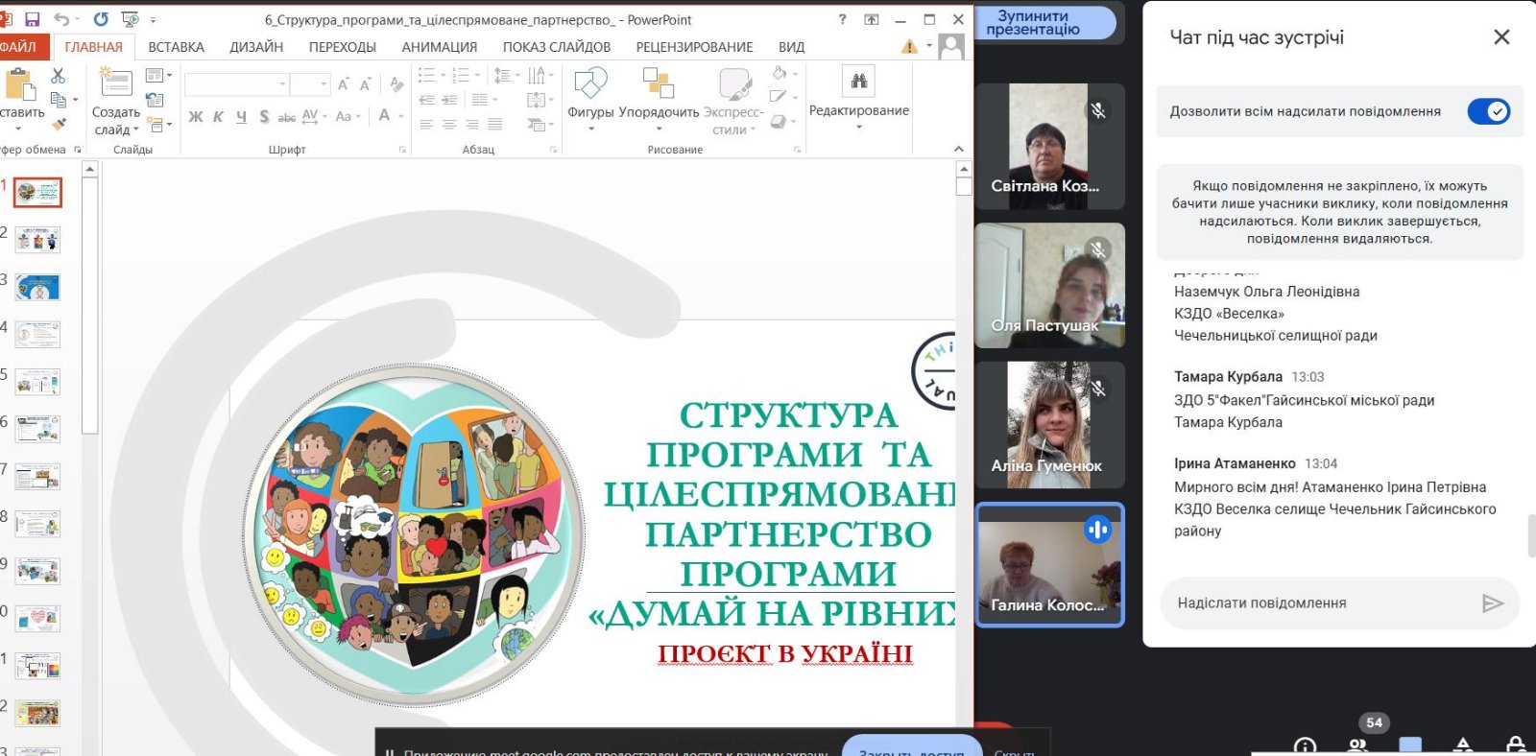The image size is (1536, 756).
Task: Open meeting details info icon in Meet
Action: tap(1305, 746)
